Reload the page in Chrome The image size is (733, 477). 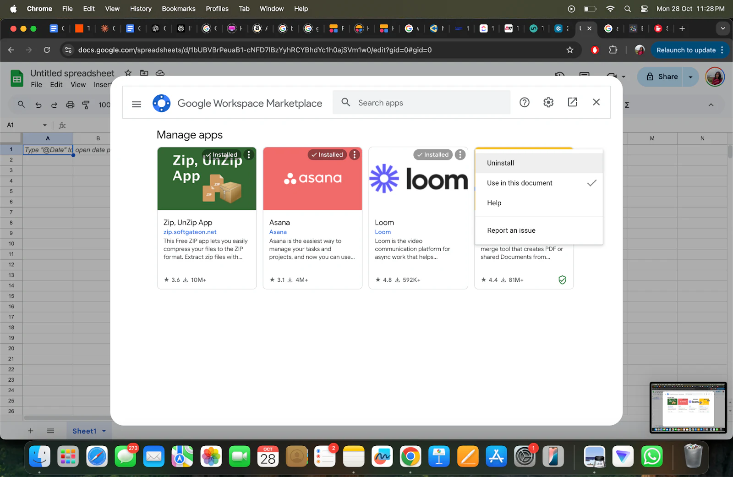click(x=47, y=50)
